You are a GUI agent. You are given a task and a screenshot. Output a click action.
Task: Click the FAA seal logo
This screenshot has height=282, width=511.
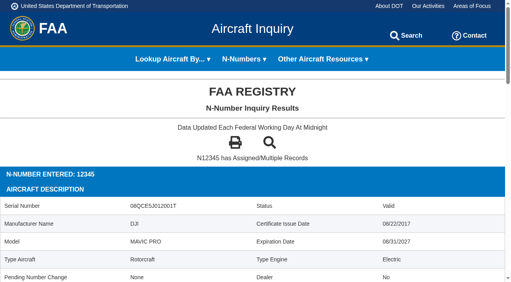pyautogui.click(x=22, y=28)
